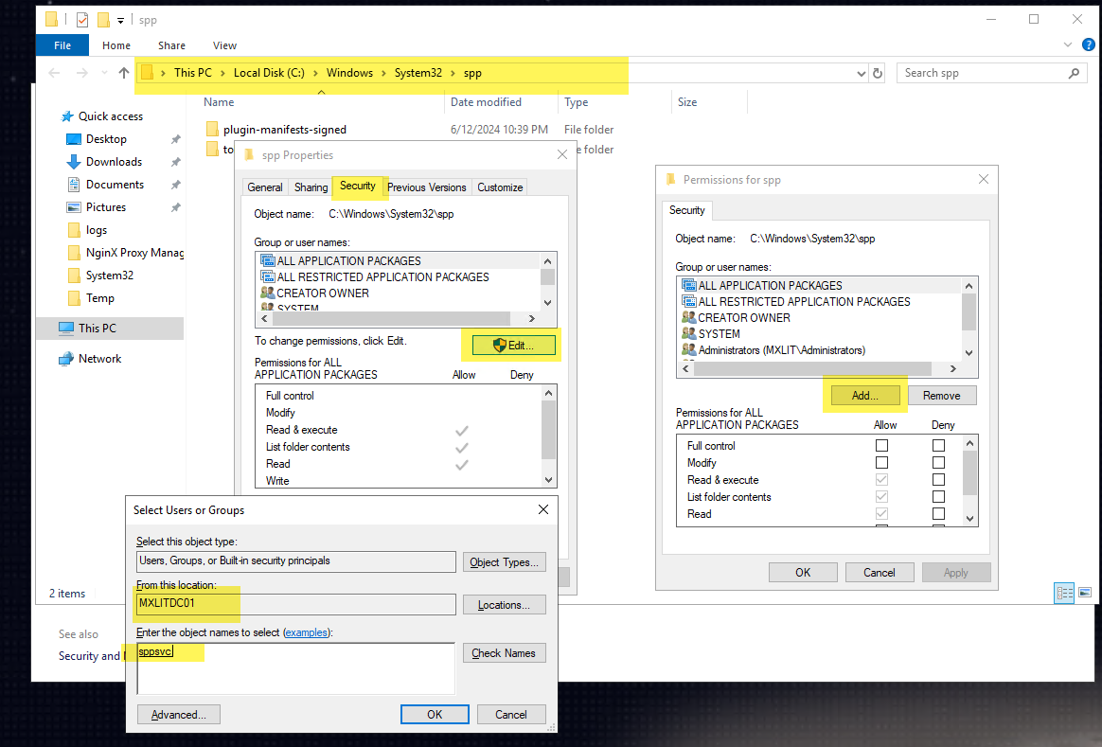Switch to large icons view button
This screenshot has width=1102, height=747.
pos(1086,593)
